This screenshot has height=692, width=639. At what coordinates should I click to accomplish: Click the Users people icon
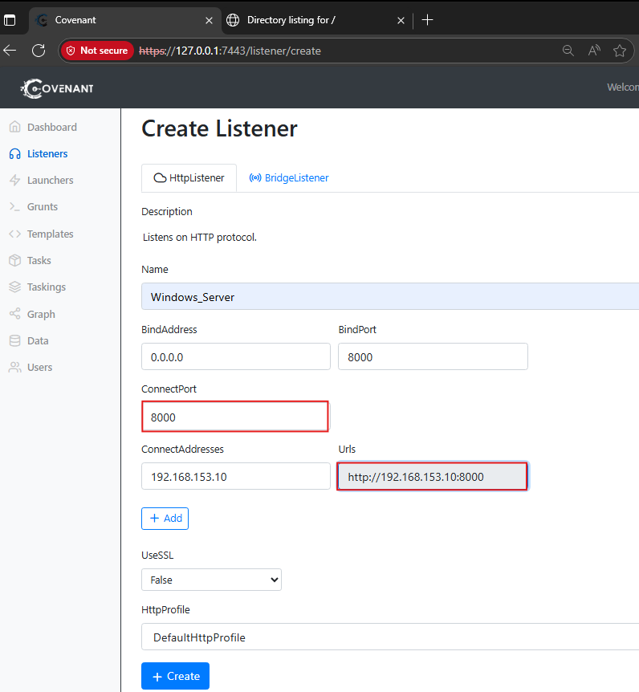(x=15, y=367)
